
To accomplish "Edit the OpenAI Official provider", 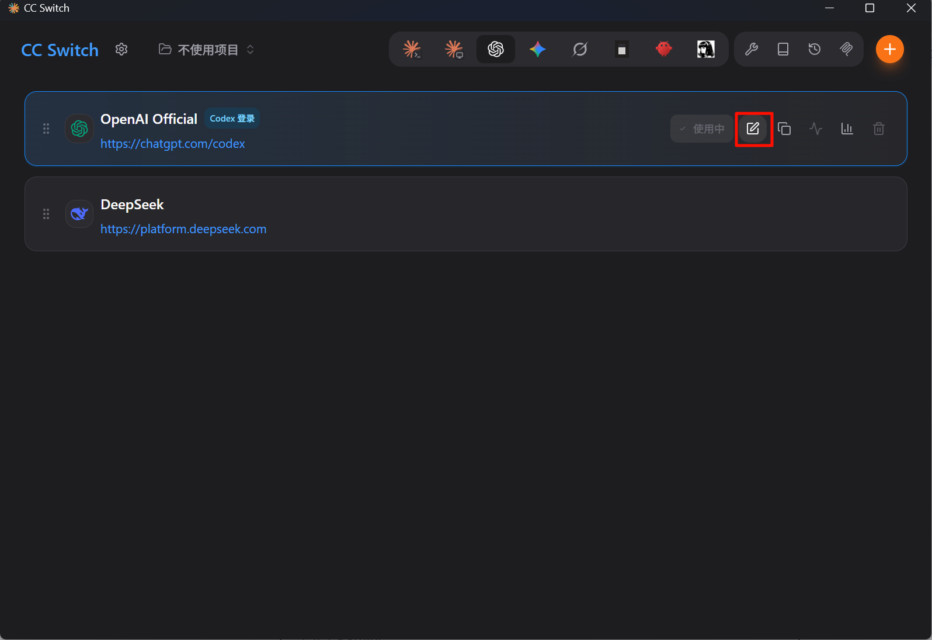I will point(753,129).
